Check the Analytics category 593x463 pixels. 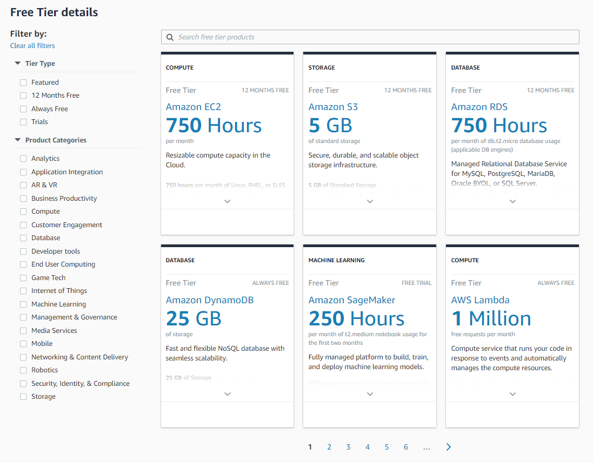click(23, 159)
